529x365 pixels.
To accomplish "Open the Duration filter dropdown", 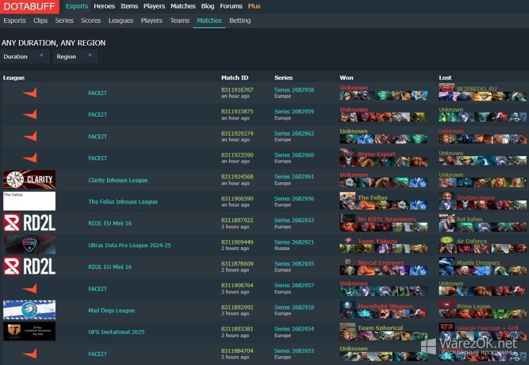I will 25,56.
